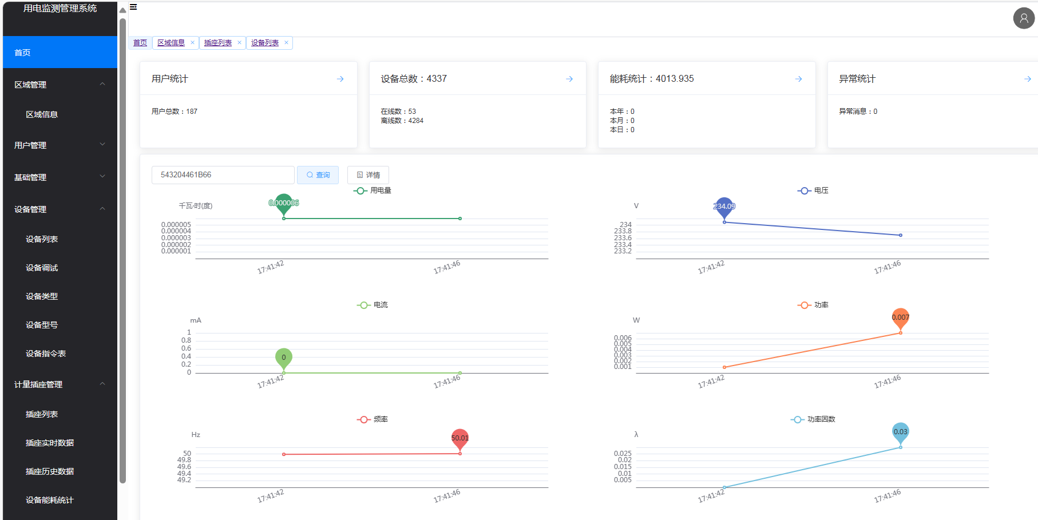Switch to the 首页 tab
Image resolution: width=1038 pixels, height=520 pixels.
[x=140, y=43]
